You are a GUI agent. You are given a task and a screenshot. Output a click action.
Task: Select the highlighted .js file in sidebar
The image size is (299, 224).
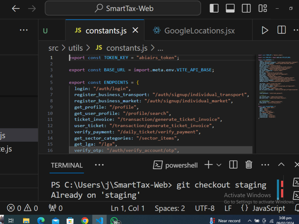click(x=19, y=135)
